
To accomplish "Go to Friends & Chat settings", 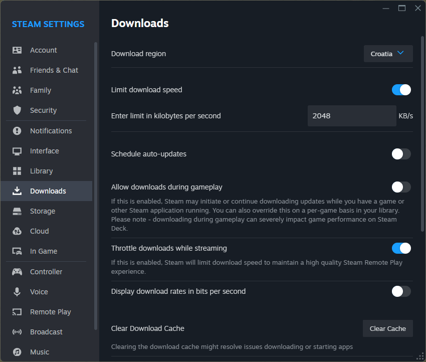I will tap(47, 70).
